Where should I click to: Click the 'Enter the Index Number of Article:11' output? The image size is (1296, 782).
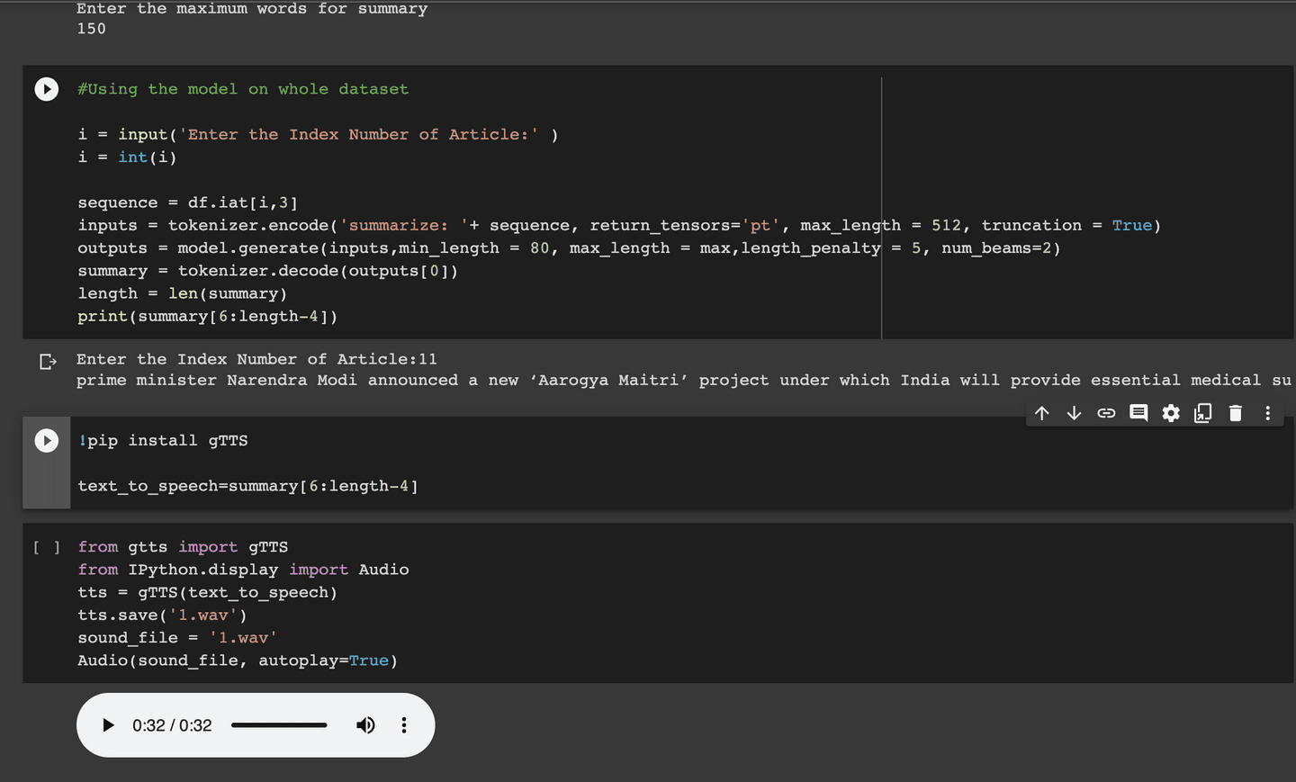click(x=256, y=359)
